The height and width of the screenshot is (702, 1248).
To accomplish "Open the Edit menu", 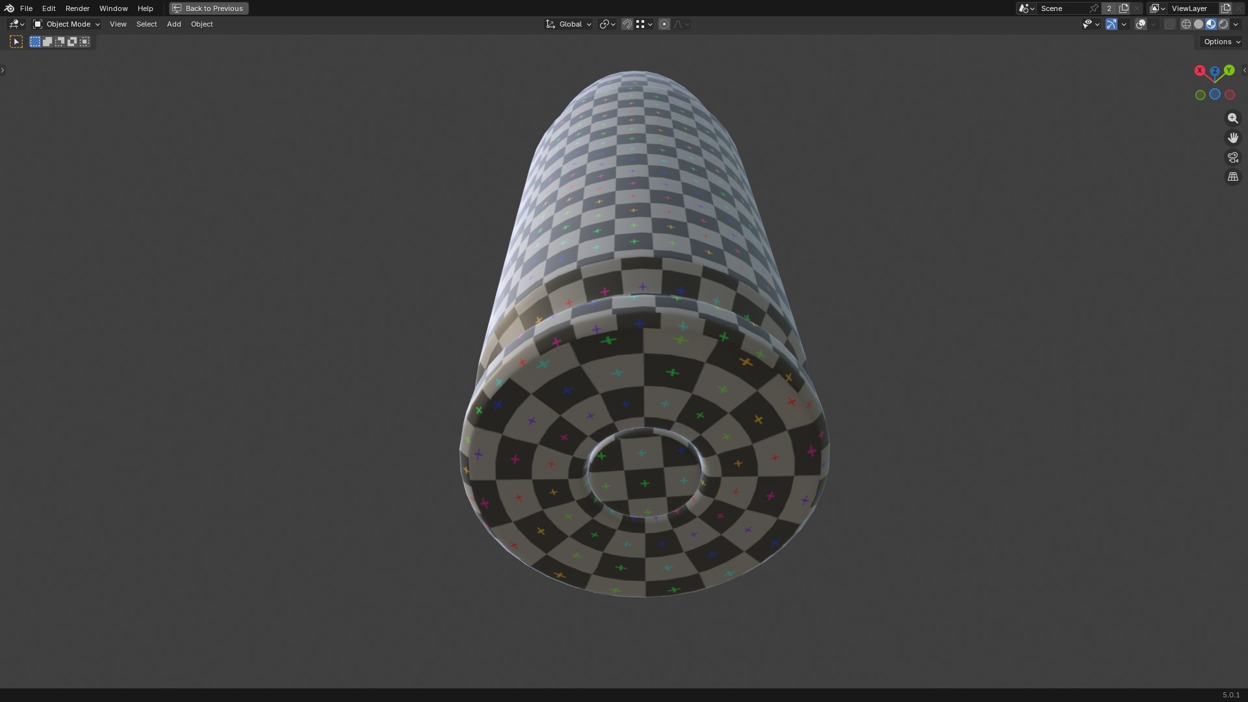I will (x=49, y=8).
